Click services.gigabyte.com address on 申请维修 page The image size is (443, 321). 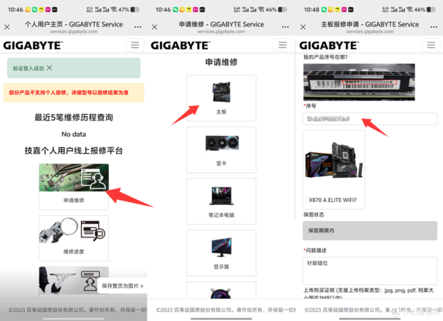coord(221,32)
